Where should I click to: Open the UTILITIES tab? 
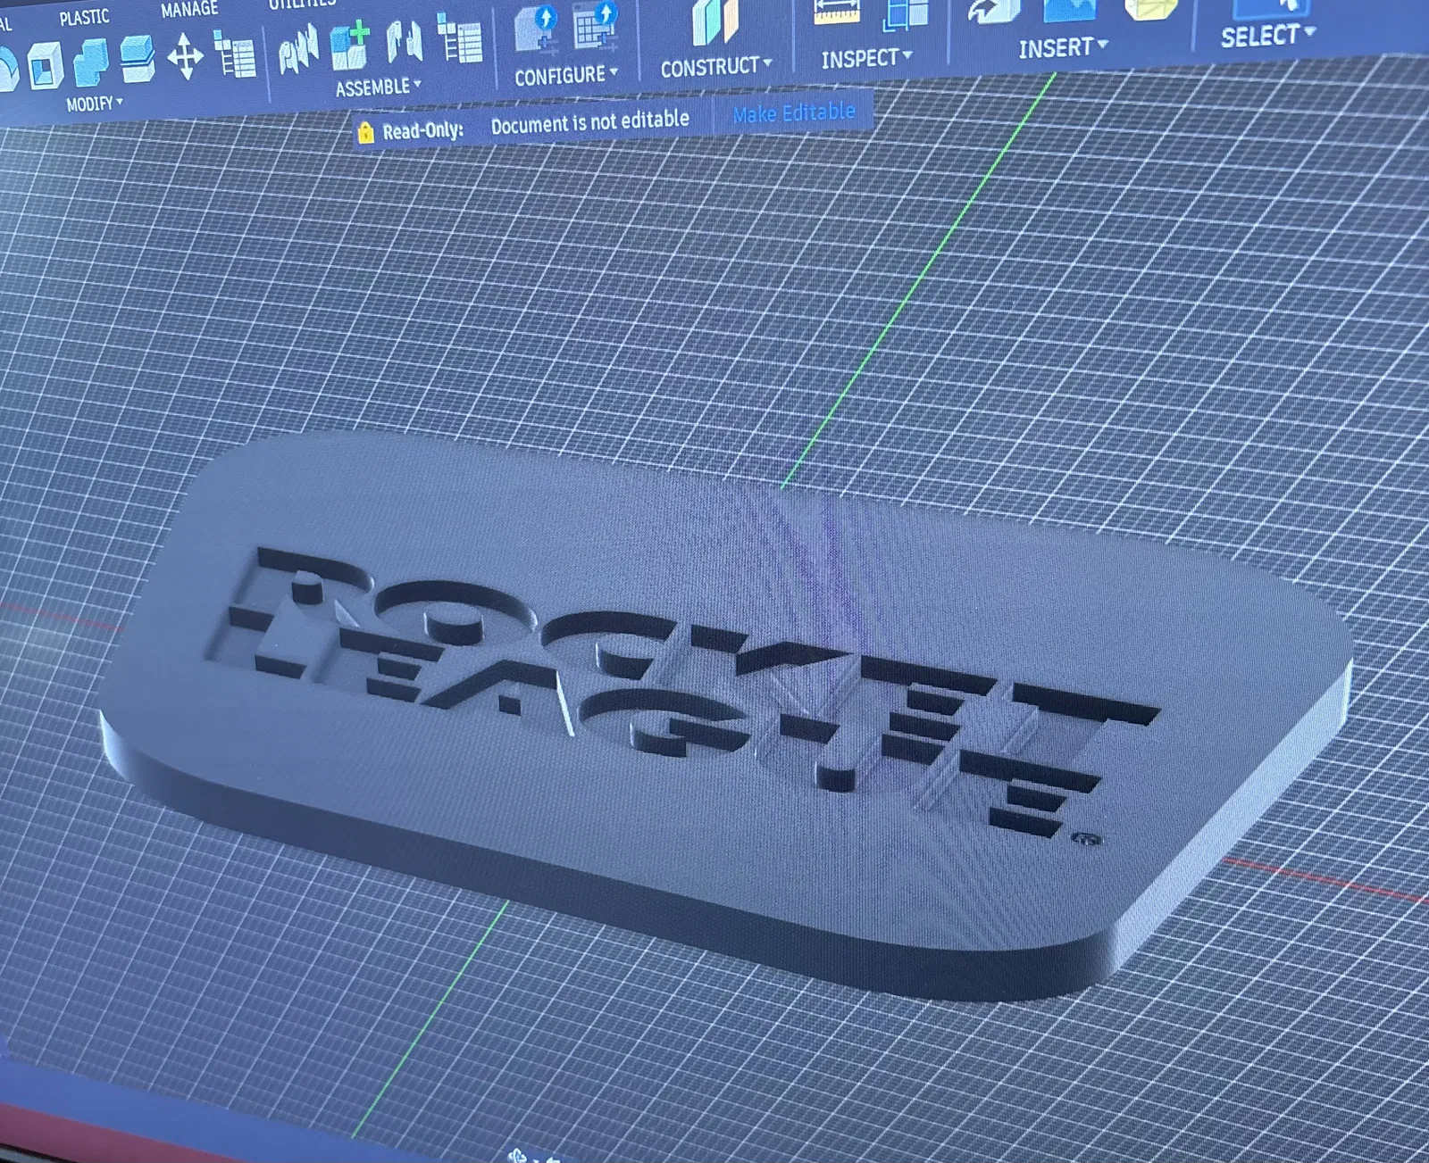302,4
